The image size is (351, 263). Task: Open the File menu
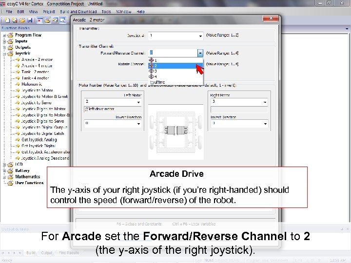click(x=9, y=12)
